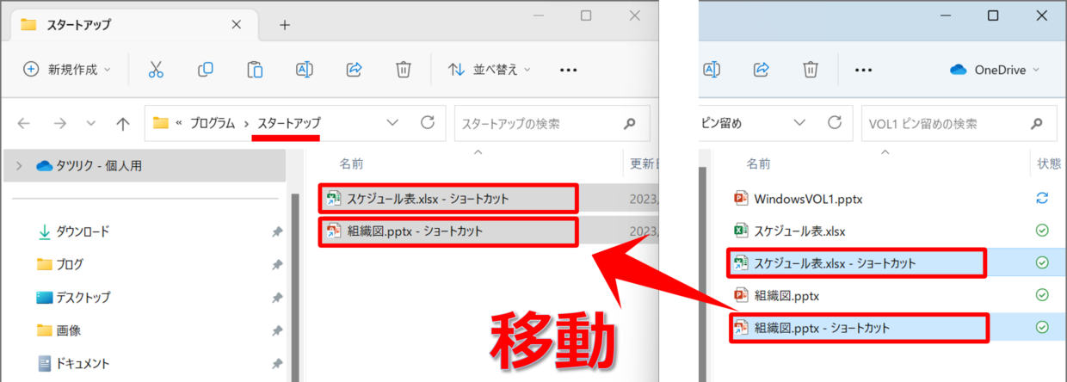Open the 並べ替え sort dropdown

pos(490,70)
